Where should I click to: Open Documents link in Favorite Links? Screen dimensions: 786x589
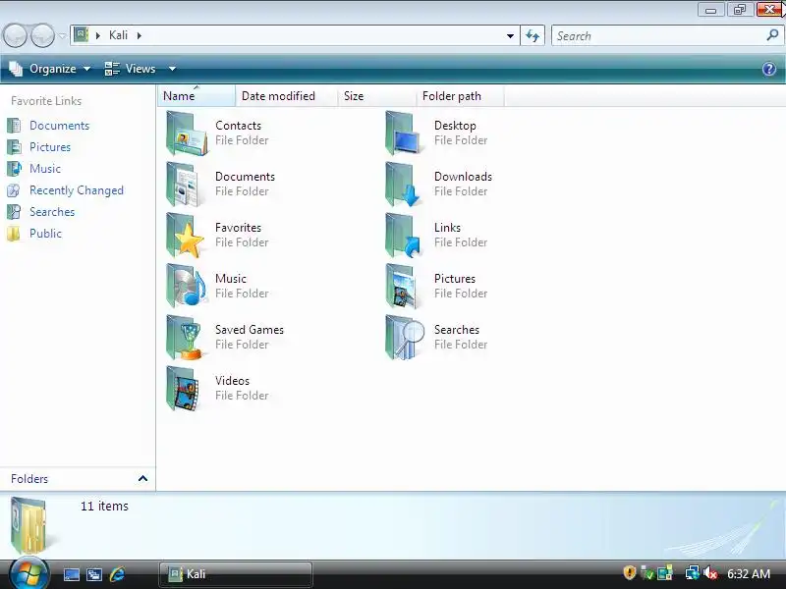pos(59,126)
